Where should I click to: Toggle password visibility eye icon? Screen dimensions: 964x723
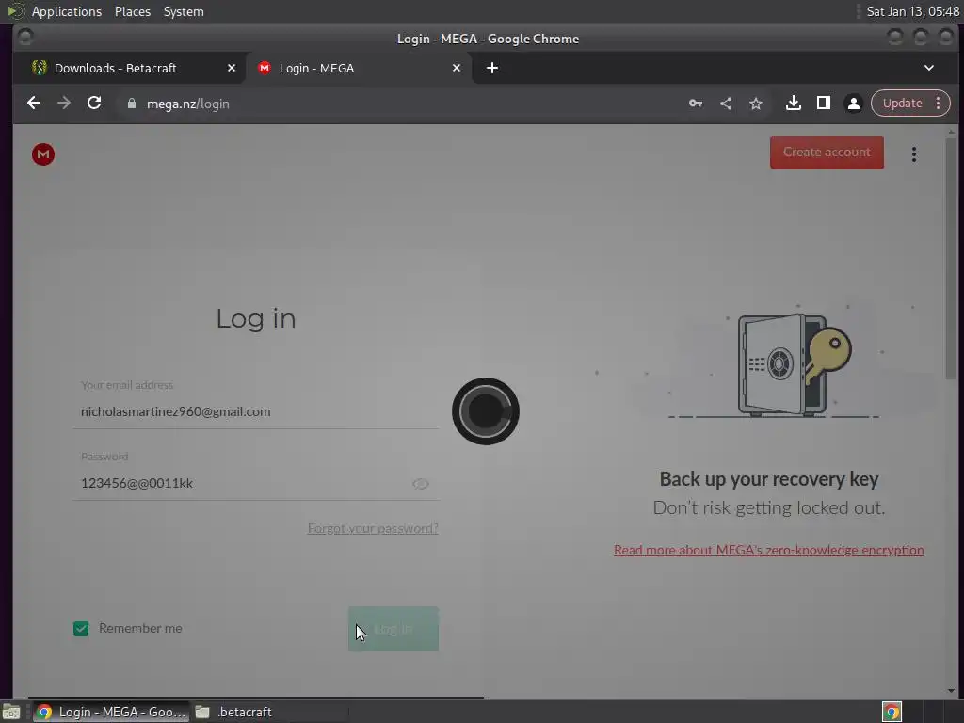tap(421, 484)
